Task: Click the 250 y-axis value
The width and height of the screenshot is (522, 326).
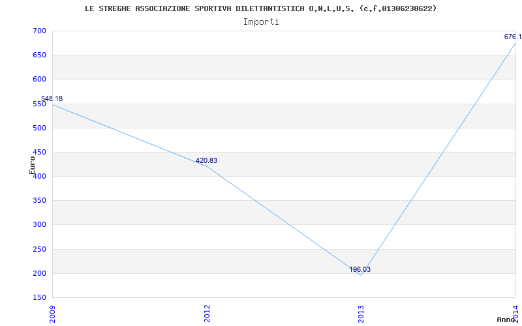Action: [39, 249]
